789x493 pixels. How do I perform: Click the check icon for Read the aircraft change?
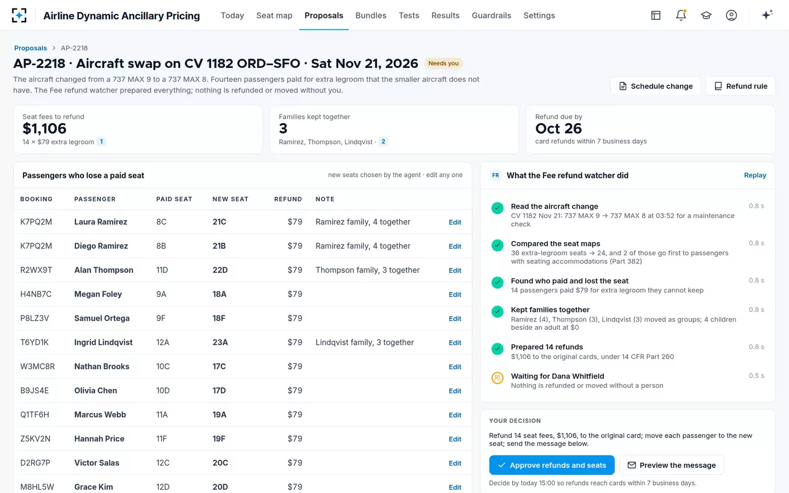tap(498, 208)
